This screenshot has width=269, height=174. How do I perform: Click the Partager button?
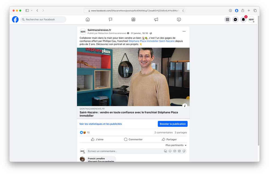[x=169, y=139]
